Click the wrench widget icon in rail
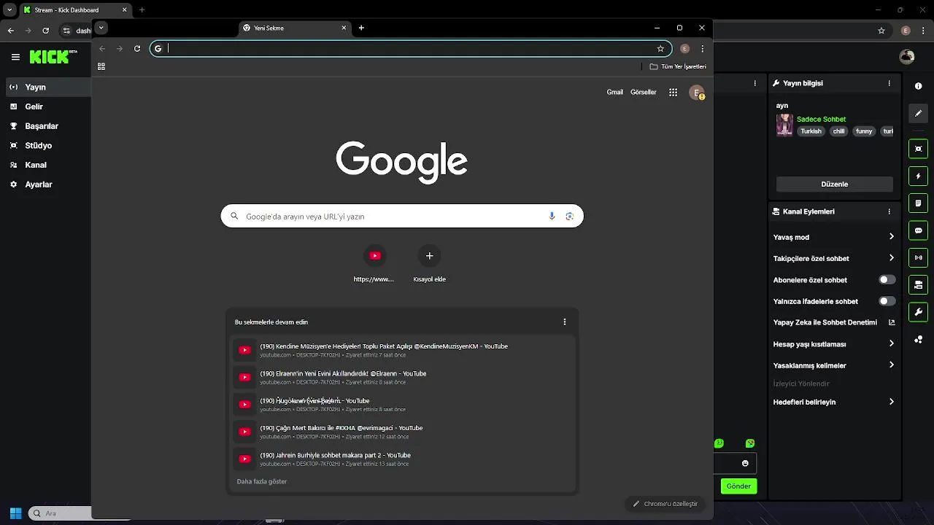The width and height of the screenshot is (934, 525). pyautogui.click(x=918, y=312)
